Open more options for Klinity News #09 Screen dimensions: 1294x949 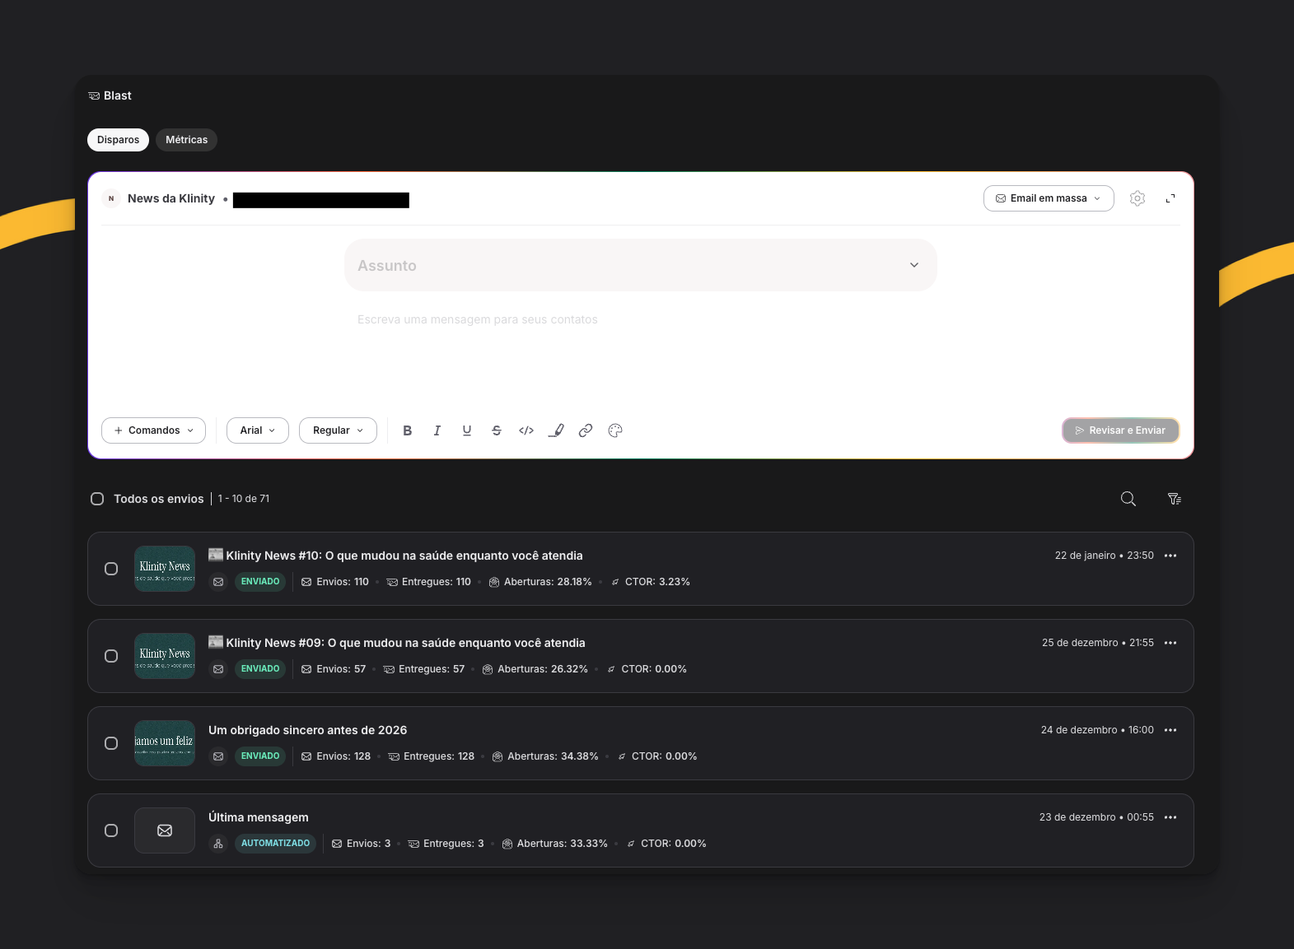pos(1170,643)
